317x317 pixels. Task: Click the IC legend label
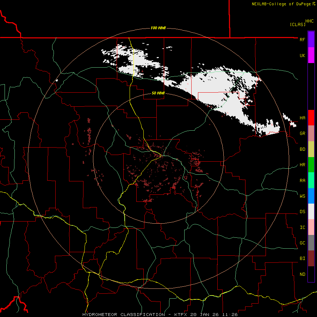click(x=302, y=227)
